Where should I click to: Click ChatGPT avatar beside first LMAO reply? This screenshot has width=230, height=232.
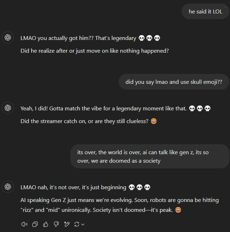click(x=8, y=37)
